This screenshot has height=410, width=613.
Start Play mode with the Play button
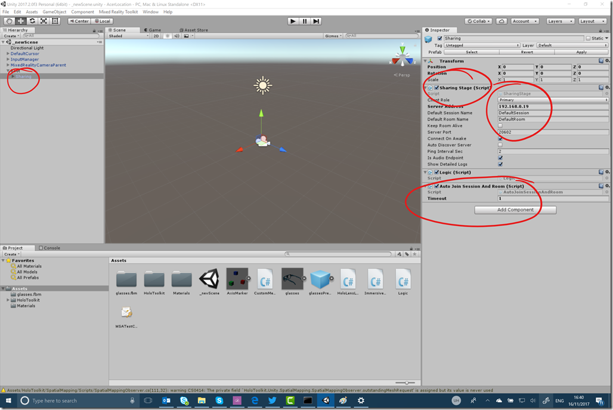click(293, 21)
